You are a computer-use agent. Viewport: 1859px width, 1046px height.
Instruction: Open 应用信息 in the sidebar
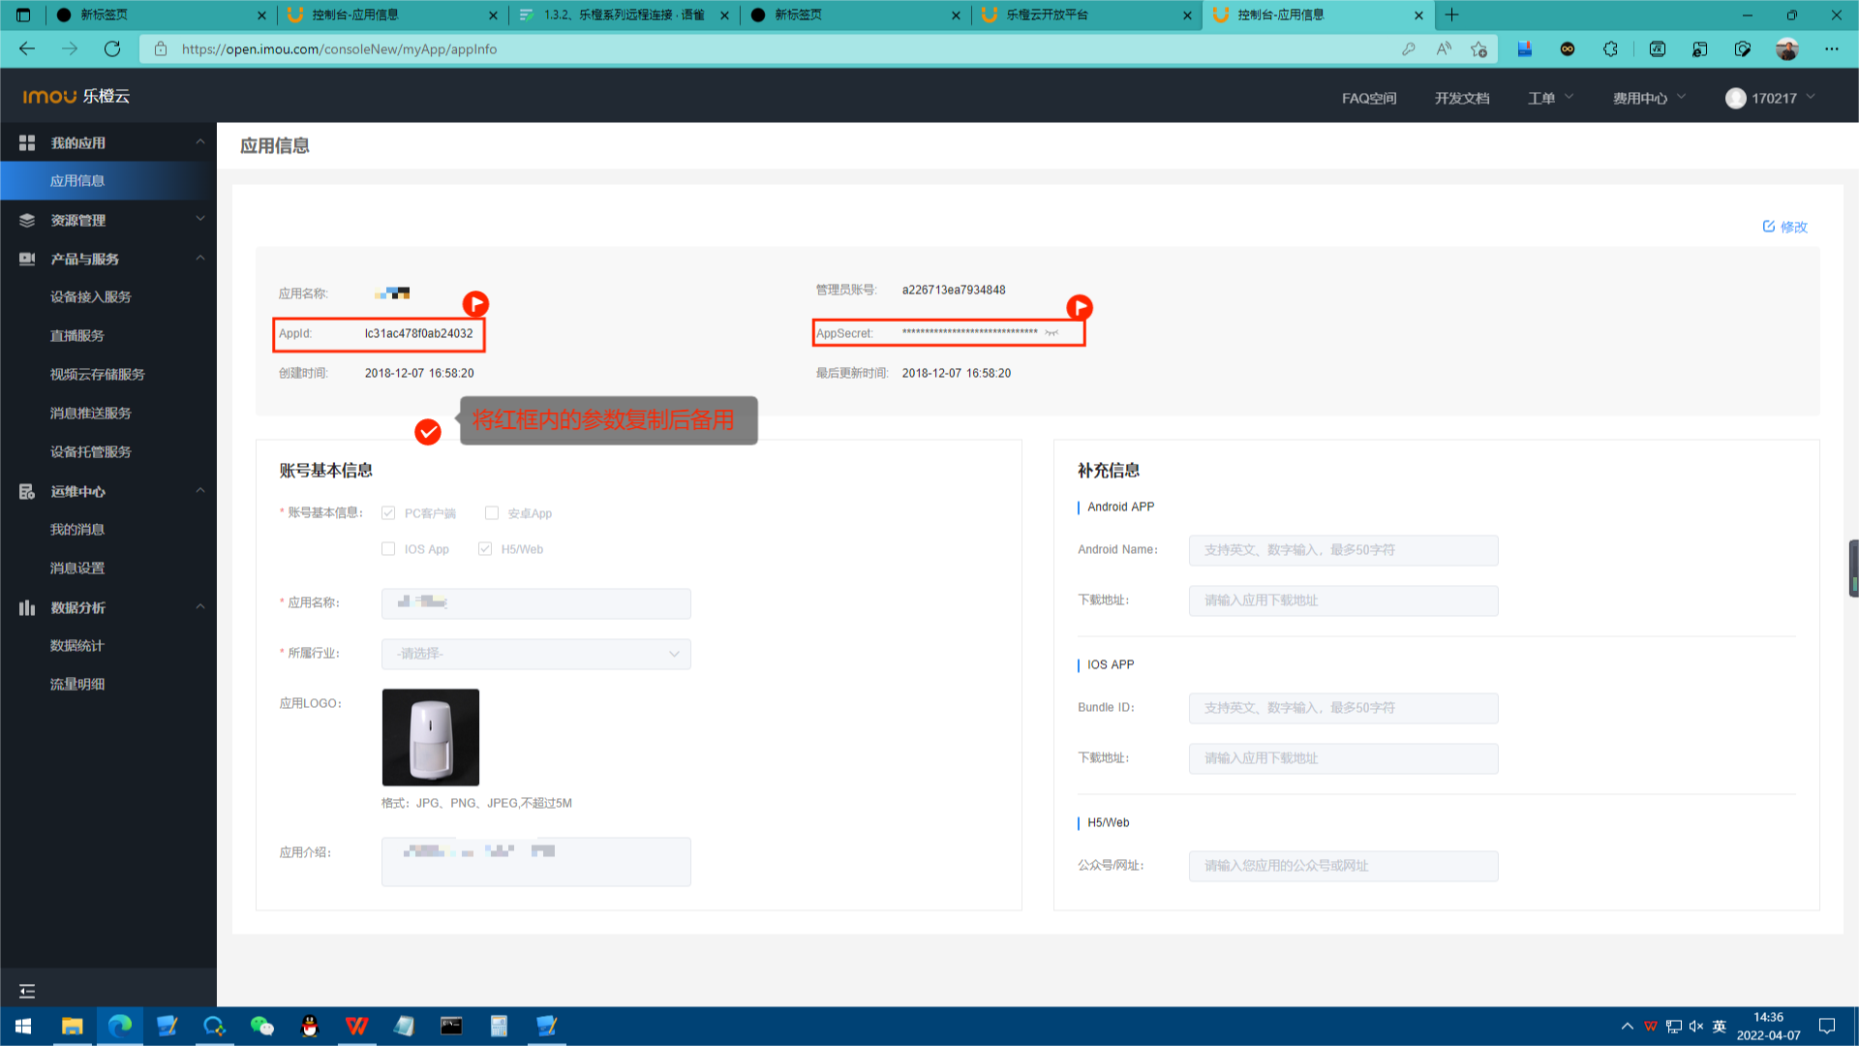(107, 181)
